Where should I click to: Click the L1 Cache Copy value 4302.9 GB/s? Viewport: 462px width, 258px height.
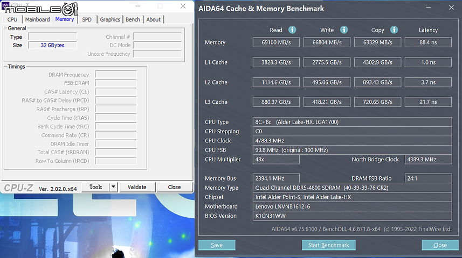(x=377, y=62)
